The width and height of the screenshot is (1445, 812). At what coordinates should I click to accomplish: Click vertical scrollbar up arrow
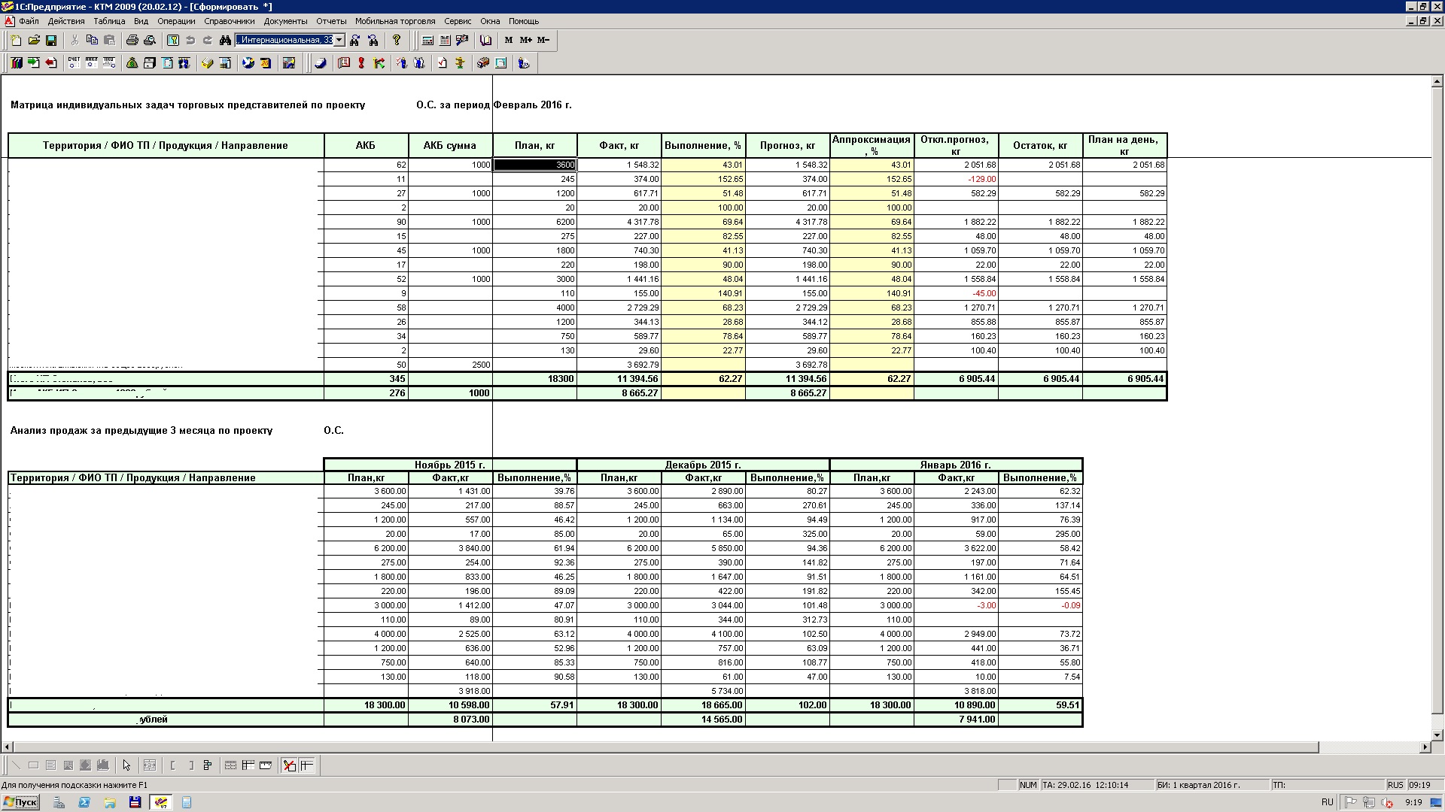pyautogui.click(x=1437, y=81)
